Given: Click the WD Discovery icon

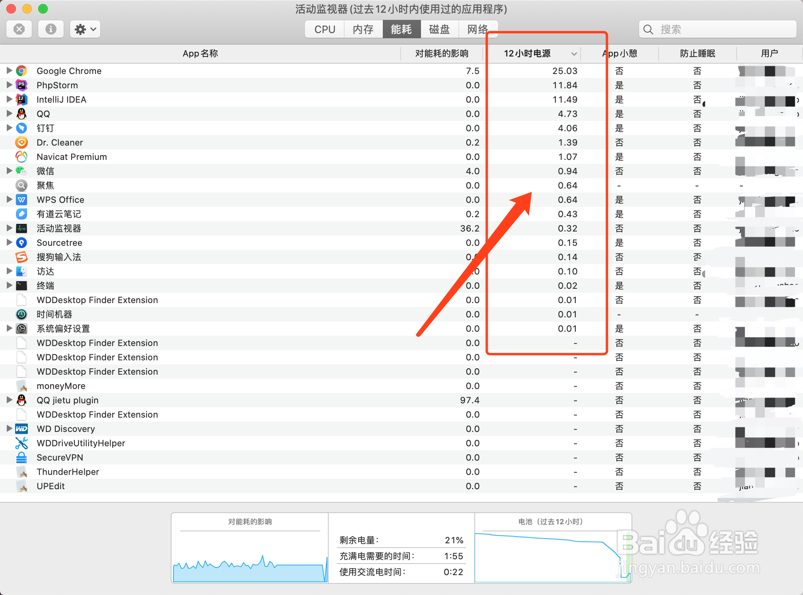Looking at the screenshot, I should coord(21,429).
